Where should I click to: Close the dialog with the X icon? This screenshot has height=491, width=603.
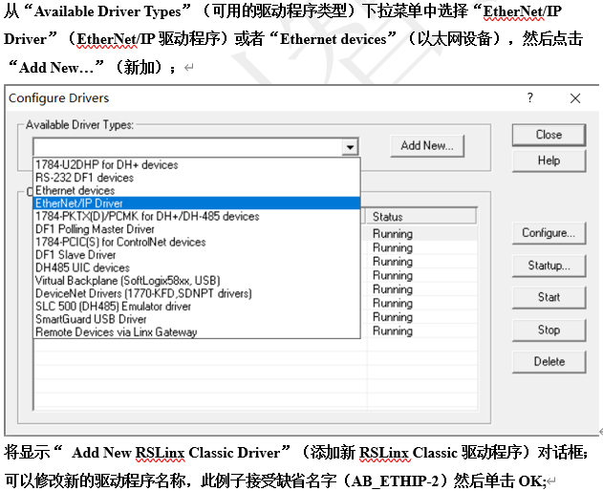coord(575,98)
